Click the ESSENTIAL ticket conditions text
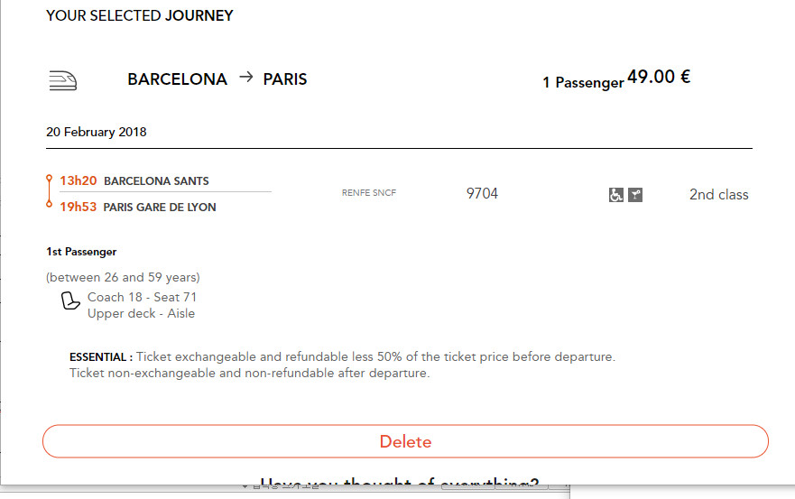 pyautogui.click(x=342, y=365)
